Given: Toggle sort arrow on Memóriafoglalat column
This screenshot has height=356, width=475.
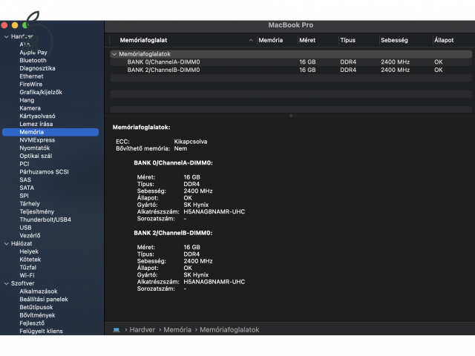Looking at the screenshot, I should coord(251,40).
